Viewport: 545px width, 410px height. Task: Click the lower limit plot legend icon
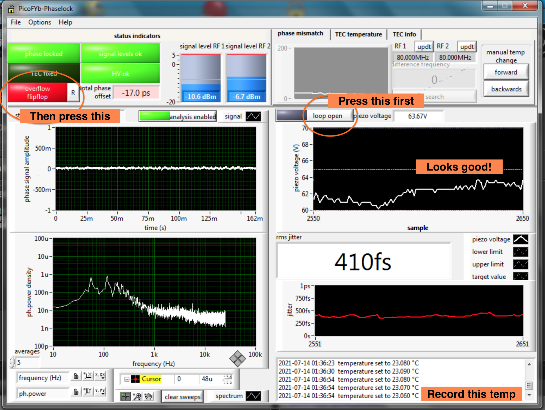click(521, 252)
